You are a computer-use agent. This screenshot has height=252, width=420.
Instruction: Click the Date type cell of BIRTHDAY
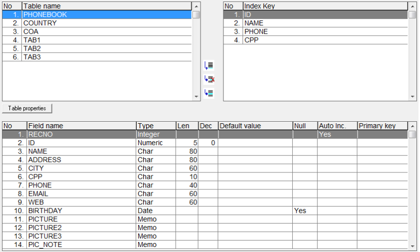tap(156, 211)
